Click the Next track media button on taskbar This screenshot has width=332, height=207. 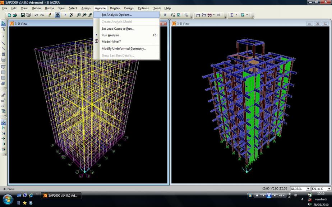pyautogui.click(x=275, y=196)
